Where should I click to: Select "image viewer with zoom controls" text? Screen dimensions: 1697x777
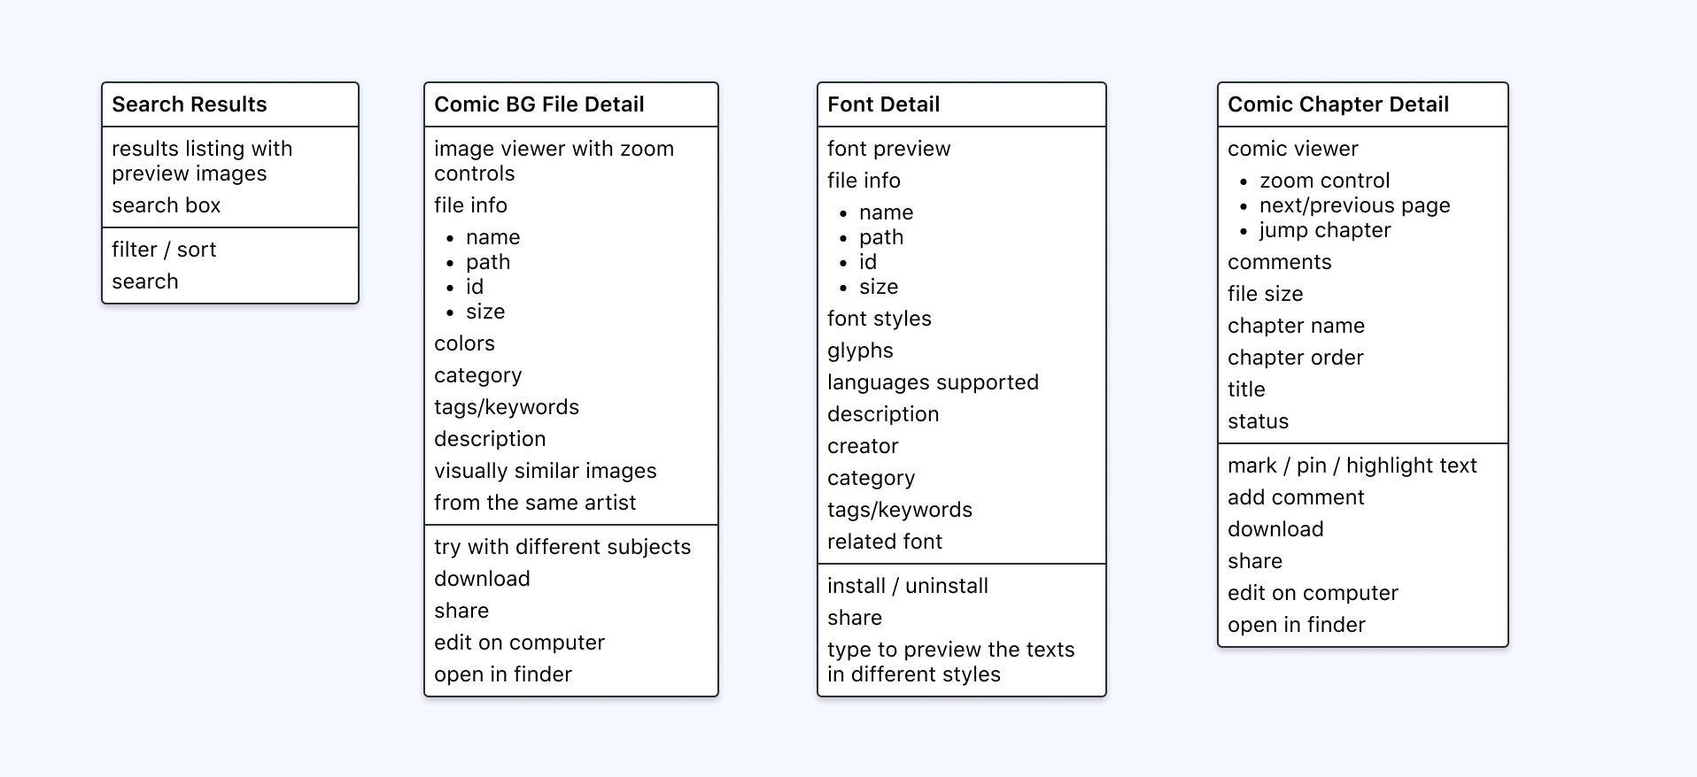click(x=554, y=161)
